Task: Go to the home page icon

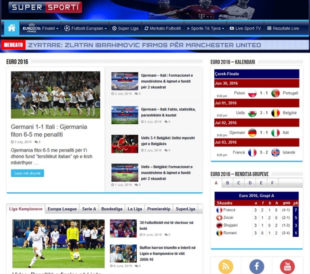Action: [x=12, y=28]
